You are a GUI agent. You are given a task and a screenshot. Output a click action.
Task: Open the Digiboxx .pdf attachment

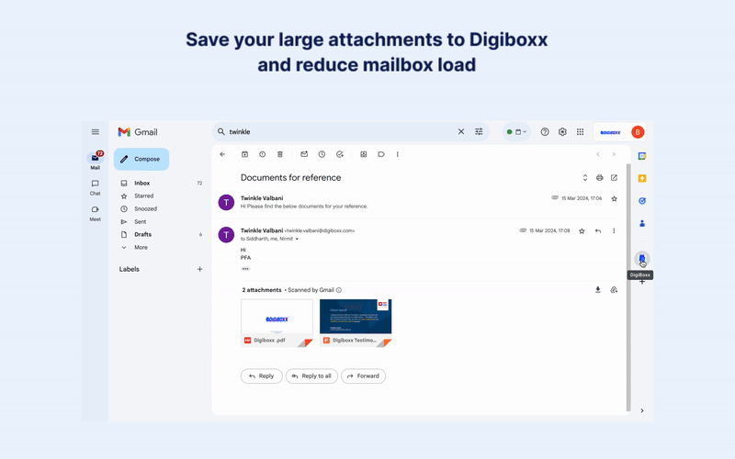pos(277,323)
